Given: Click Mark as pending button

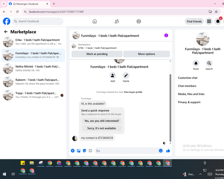Looking at the screenshot, I should [97, 54].
